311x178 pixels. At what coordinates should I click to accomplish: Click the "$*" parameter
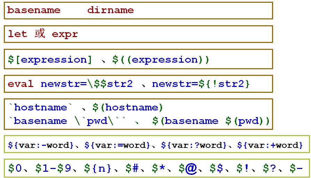159,168
